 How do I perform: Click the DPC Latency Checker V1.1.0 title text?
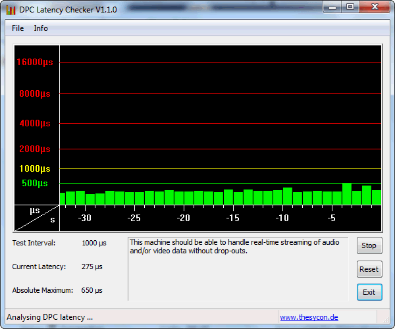[68, 10]
